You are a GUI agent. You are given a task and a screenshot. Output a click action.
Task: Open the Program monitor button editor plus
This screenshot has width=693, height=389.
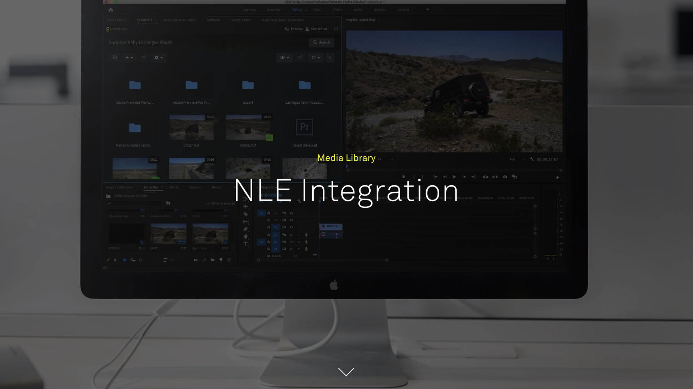click(558, 177)
